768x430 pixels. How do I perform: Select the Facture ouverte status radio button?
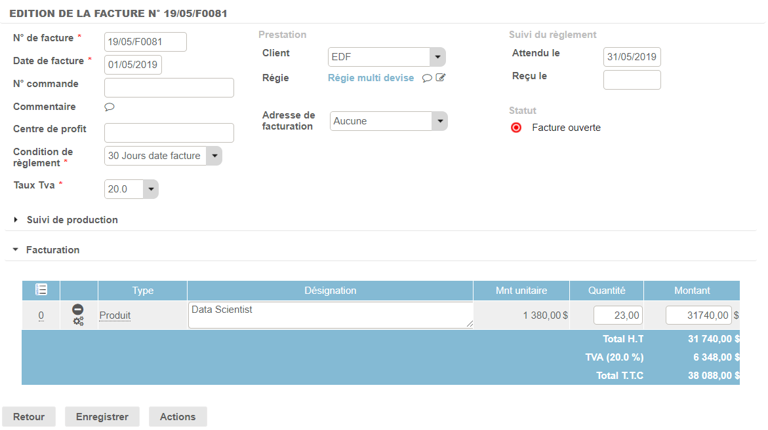tap(516, 128)
